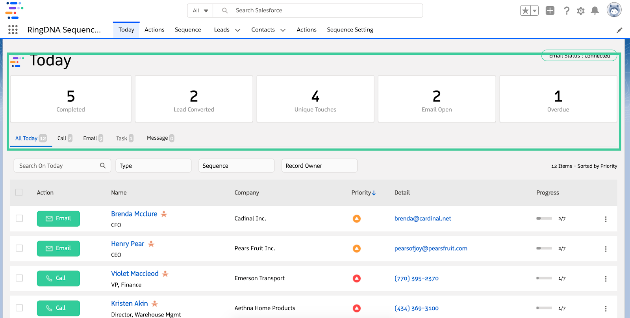Check the box for the Kristen Akin row
Screen dimensions: 630x318
tap(19, 308)
